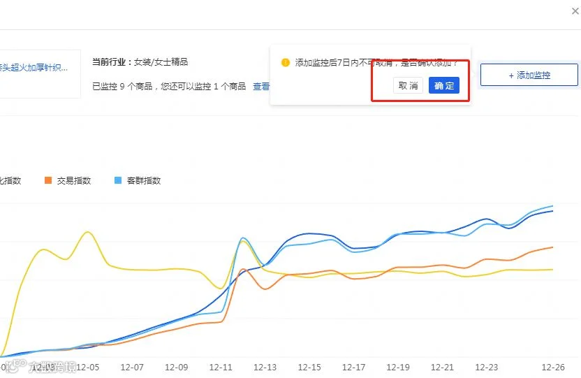Select the 12-26 date on chart axis
The width and height of the screenshot is (581, 378).
(x=553, y=368)
